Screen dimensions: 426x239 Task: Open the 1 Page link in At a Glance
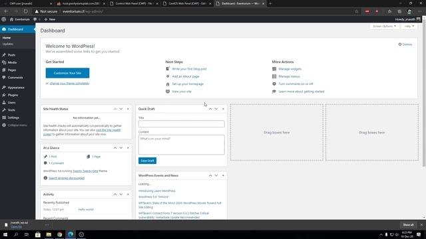click(x=96, y=157)
